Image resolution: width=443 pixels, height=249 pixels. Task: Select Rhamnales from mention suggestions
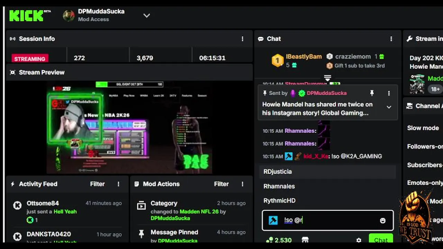327,186
